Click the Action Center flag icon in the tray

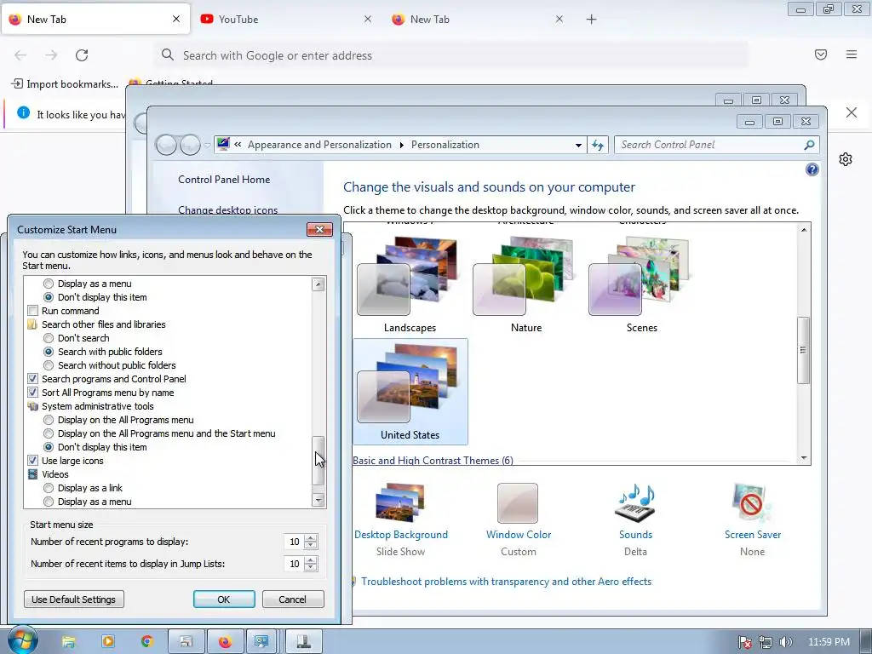coord(744,642)
